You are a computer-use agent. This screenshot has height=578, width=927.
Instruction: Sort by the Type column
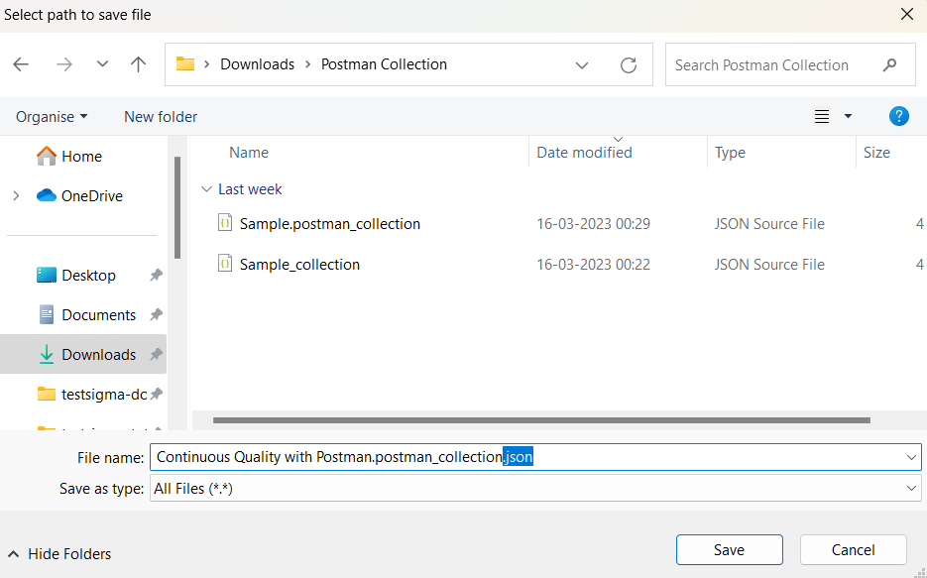730,153
